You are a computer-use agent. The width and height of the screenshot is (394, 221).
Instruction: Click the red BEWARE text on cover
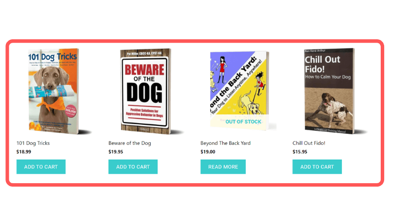(144, 70)
